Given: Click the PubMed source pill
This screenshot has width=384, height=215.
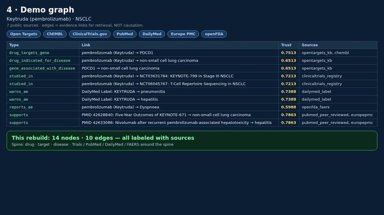Looking at the screenshot, I should [125, 34].
